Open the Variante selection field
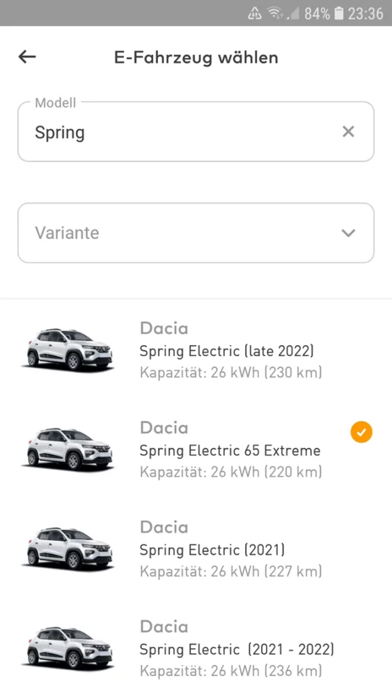This screenshot has height=697, width=392. 196,233
